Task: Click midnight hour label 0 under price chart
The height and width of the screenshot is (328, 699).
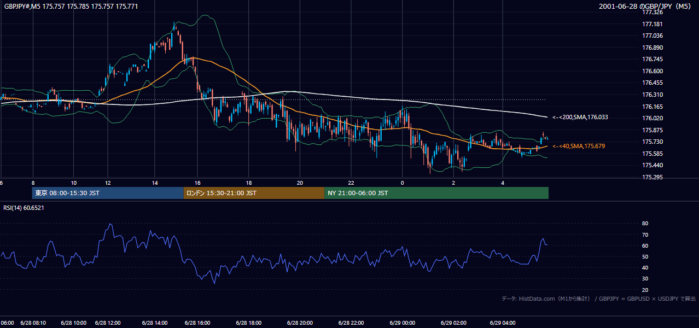Action: pos(402,183)
